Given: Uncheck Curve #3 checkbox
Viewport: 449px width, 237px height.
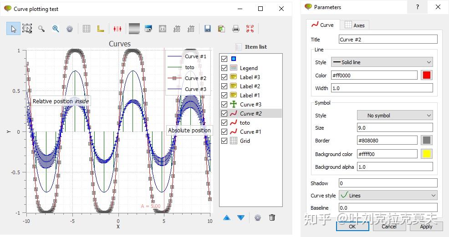Looking at the screenshot, I should click(x=224, y=104).
